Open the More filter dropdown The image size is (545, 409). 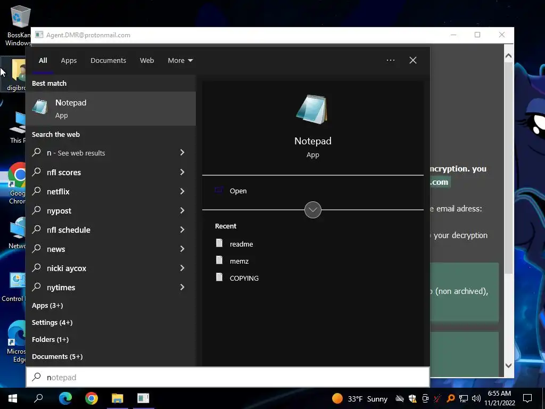tap(180, 61)
